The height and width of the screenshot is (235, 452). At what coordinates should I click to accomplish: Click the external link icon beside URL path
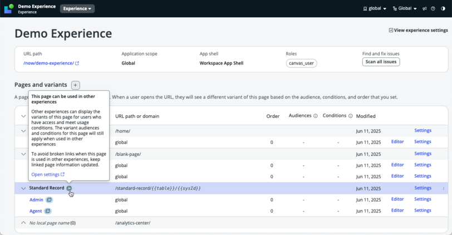pyautogui.click(x=77, y=63)
